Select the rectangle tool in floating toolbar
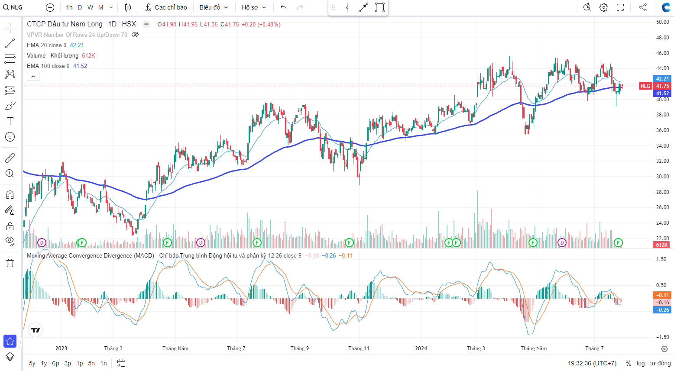The height and width of the screenshot is (371, 674). pyautogui.click(x=380, y=7)
